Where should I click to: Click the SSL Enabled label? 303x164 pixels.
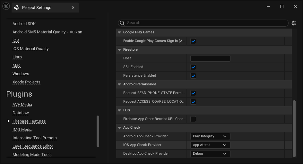pos(133,67)
